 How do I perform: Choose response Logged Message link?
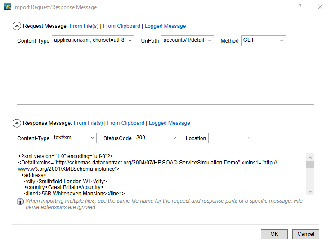click(170, 123)
